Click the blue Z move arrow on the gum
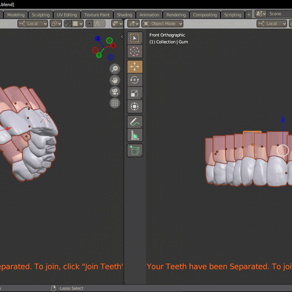This screenshot has width=292, height=292. [283, 119]
